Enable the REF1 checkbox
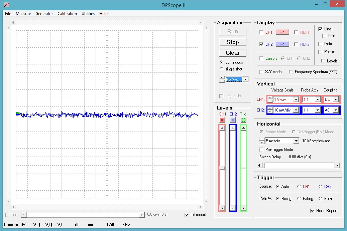Viewport: 347px width, 231px height. [x=296, y=32]
